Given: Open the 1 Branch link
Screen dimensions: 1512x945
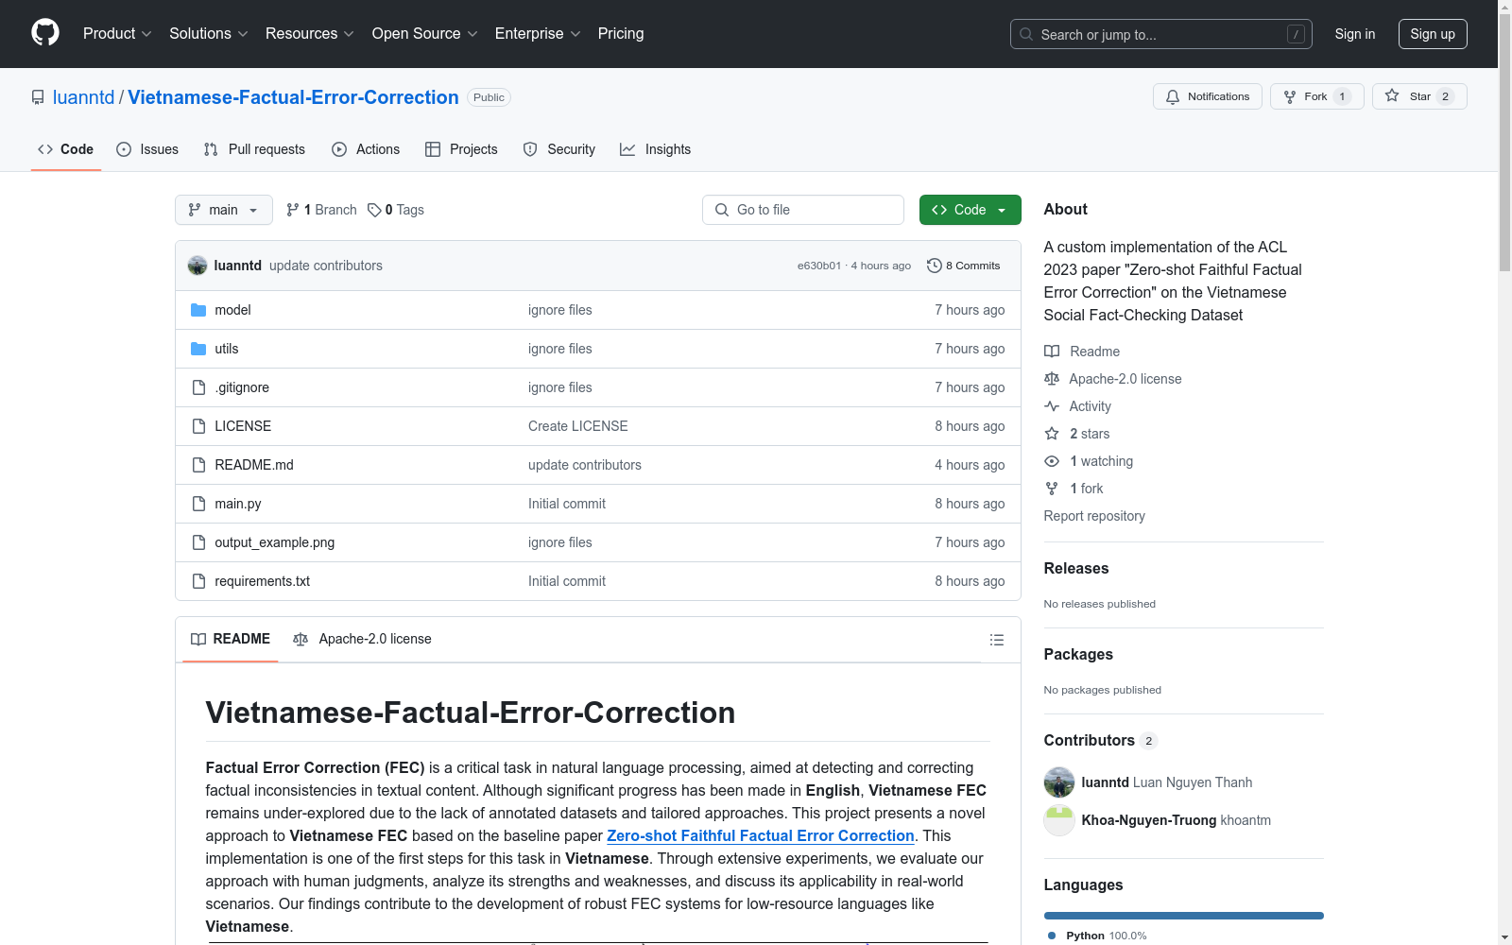Looking at the screenshot, I should tap(322, 210).
